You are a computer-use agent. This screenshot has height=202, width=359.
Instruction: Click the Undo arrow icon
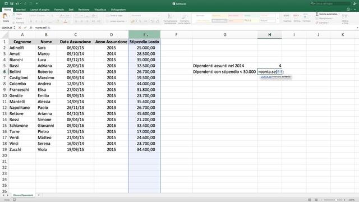coord(17,3)
